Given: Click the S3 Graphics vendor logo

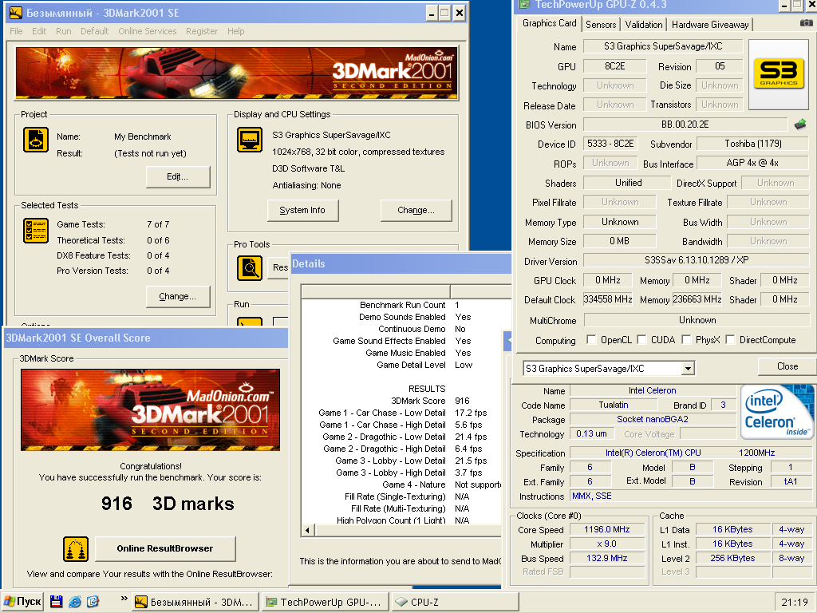Looking at the screenshot, I should [779, 74].
